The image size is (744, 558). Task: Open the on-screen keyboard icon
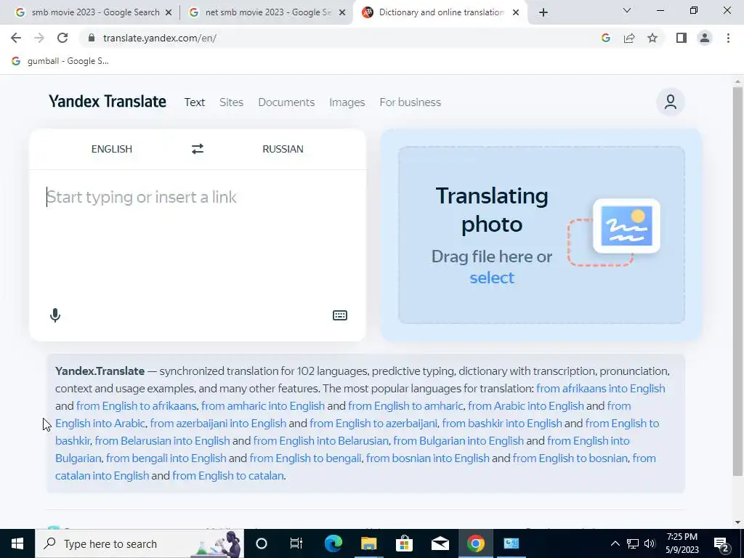coord(340,315)
